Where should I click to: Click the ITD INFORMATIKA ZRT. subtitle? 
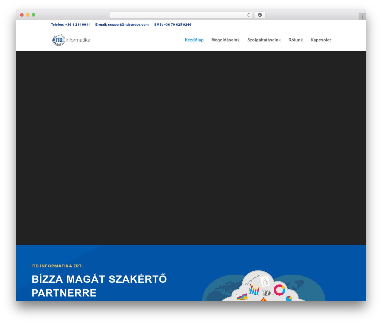click(57, 266)
